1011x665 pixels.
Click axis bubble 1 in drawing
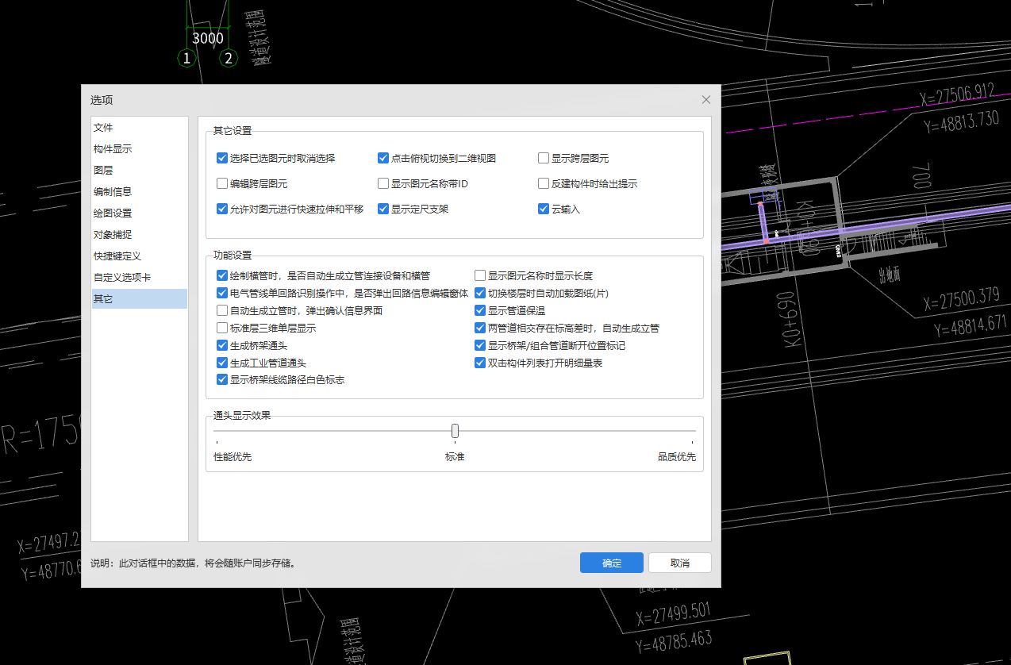186,58
